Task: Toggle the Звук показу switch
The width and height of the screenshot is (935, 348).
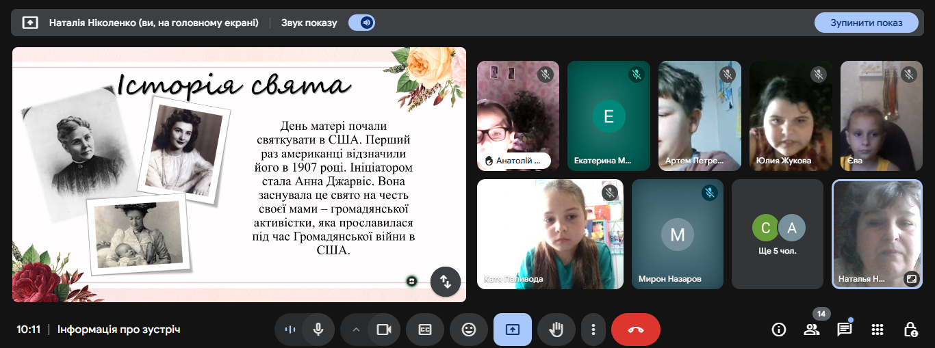Action: pyautogui.click(x=361, y=23)
